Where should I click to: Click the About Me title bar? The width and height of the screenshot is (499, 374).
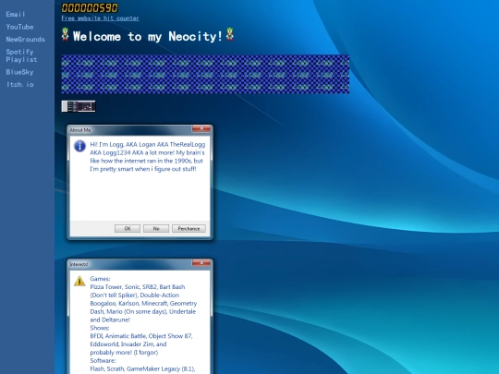140,130
